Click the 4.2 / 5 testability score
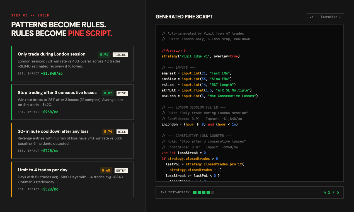This screenshot has width=354, height=212. pyautogui.click(x=331, y=192)
